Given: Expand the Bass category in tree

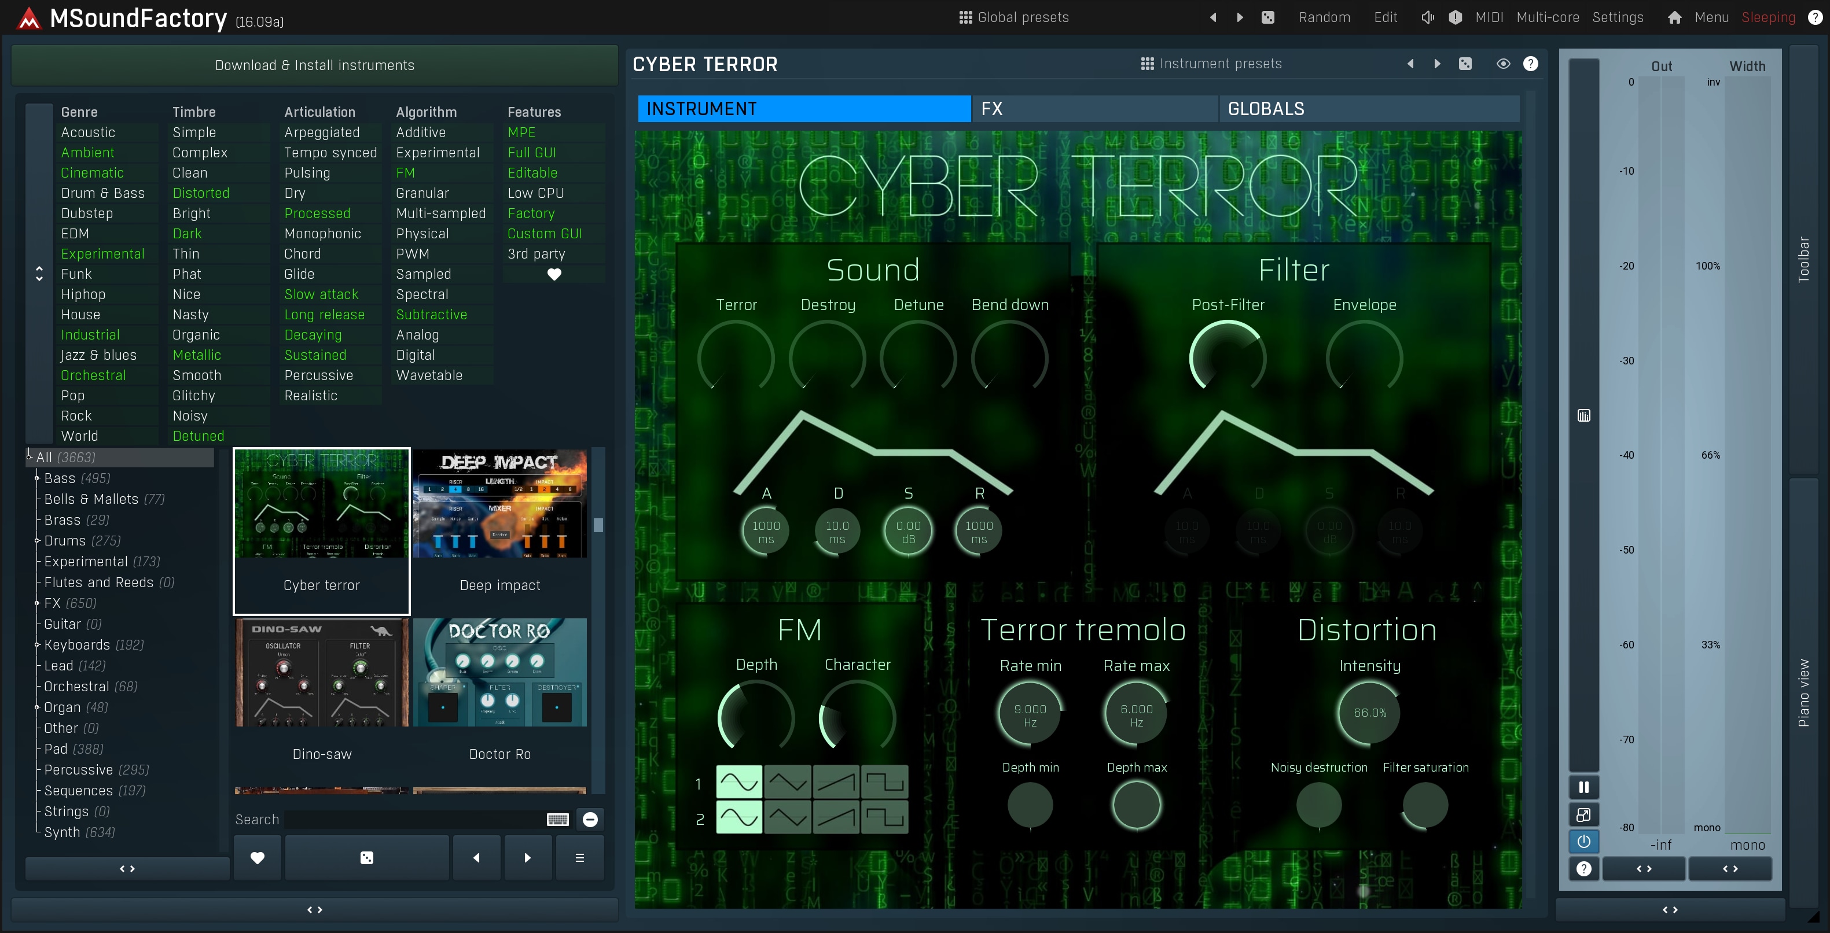Looking at the screenshot, I should coord(37,478).
